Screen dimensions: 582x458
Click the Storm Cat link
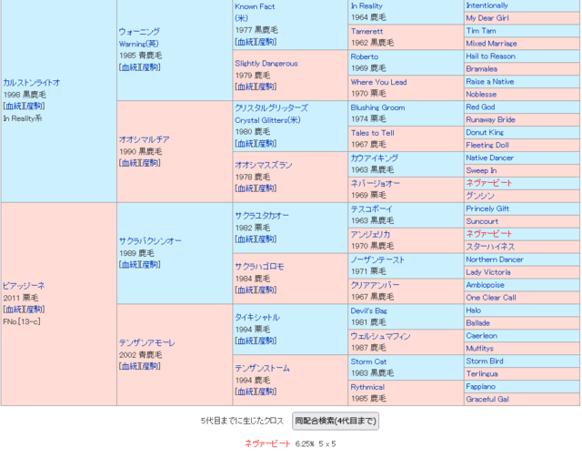(x=368, y=361)
